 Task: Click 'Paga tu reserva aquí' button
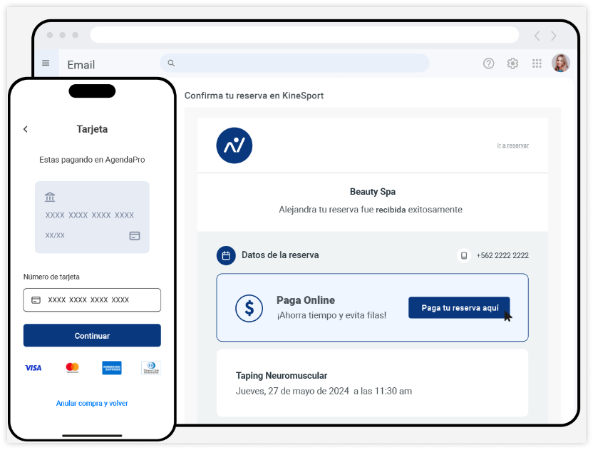459,307
